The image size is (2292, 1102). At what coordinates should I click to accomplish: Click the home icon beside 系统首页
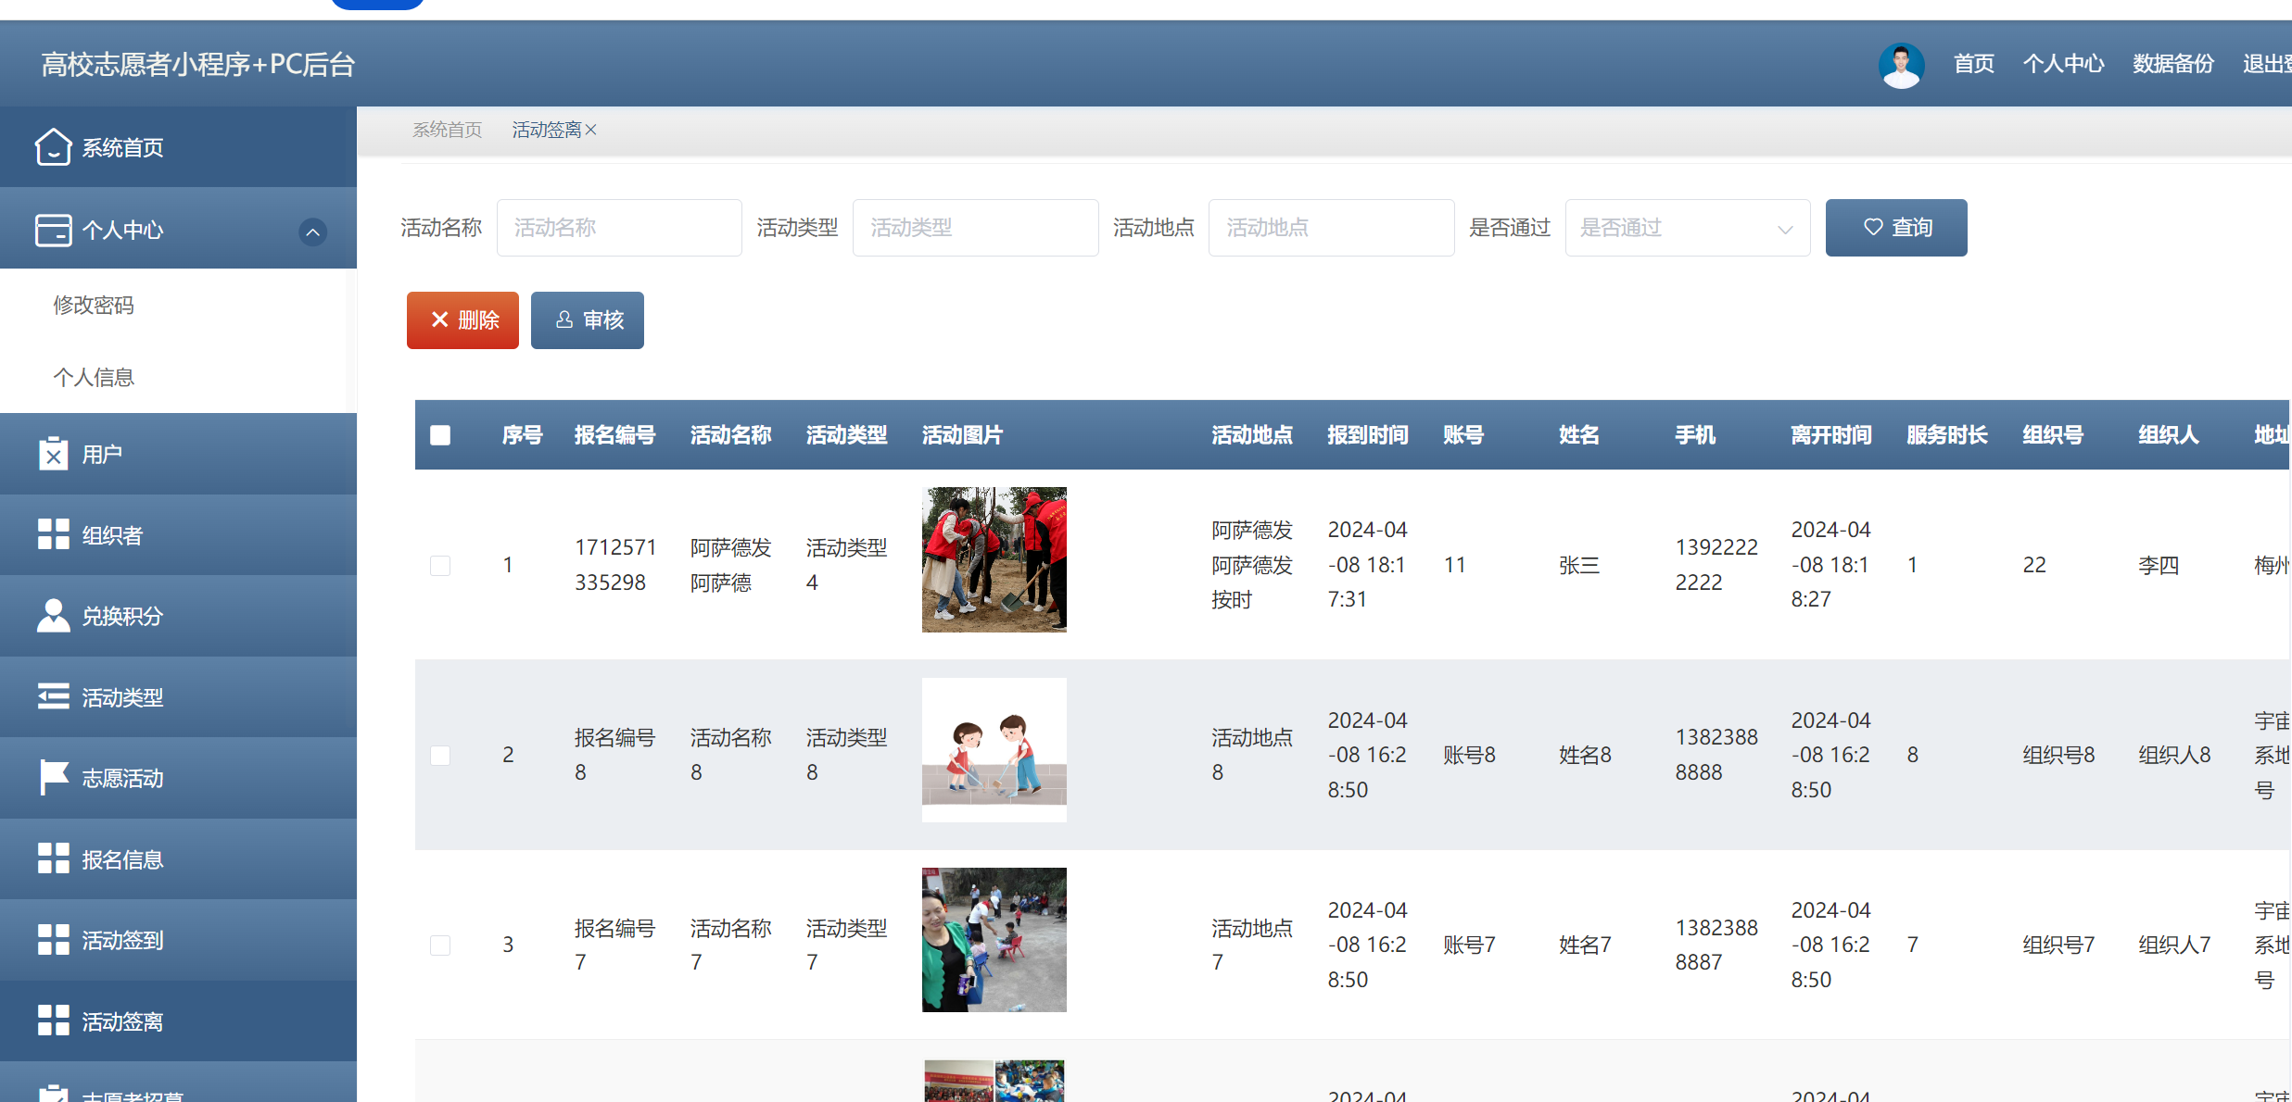53,147
